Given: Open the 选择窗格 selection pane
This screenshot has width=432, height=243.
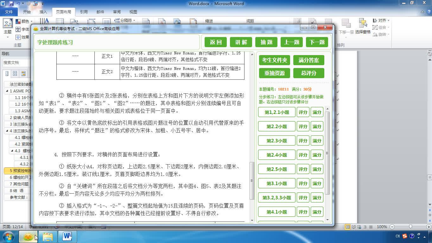Looking at the screenshot, I should [363, 26].
